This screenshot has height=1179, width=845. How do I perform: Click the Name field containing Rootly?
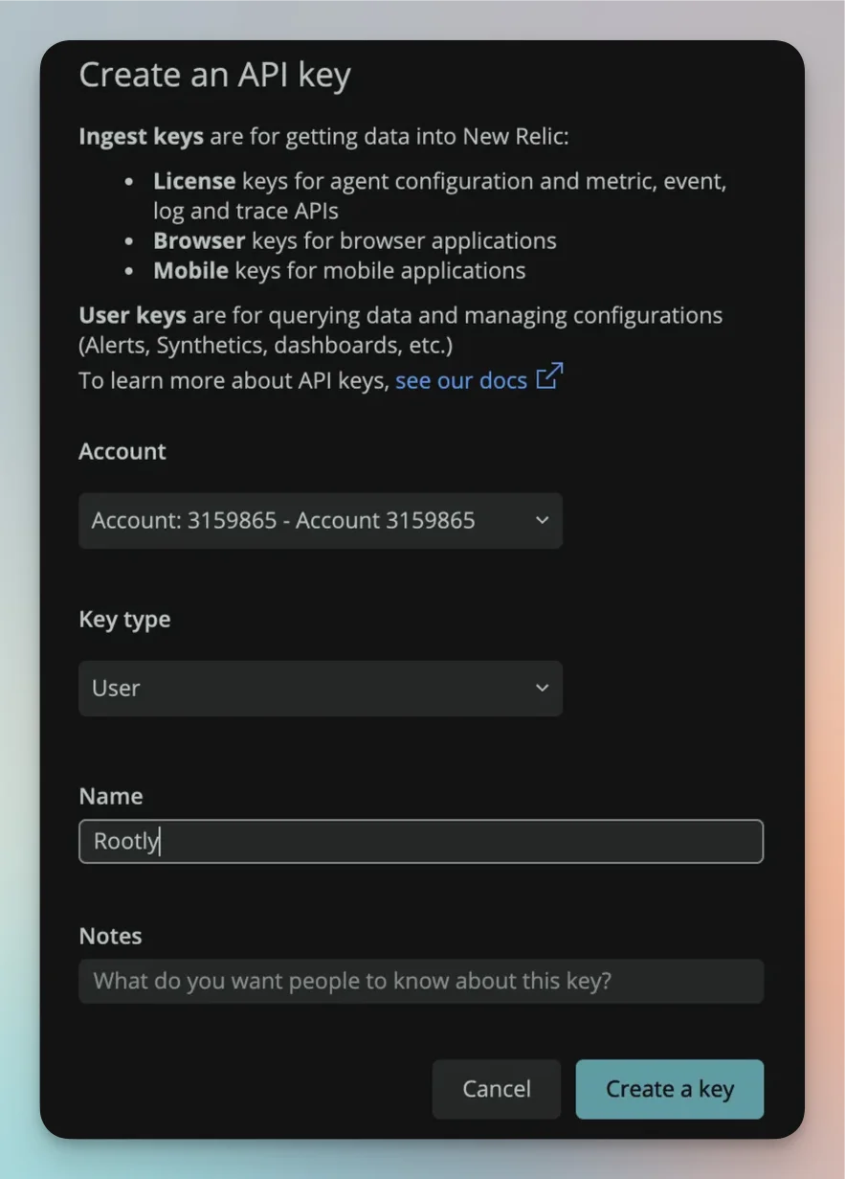click(x=421, y=842)
